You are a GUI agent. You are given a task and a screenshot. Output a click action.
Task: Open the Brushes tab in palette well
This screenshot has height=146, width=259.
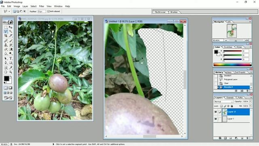pyautogui.click(x=174, y=12)
